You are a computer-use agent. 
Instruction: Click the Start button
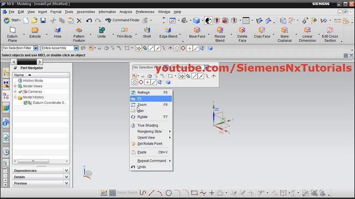[x=12, y=20]
